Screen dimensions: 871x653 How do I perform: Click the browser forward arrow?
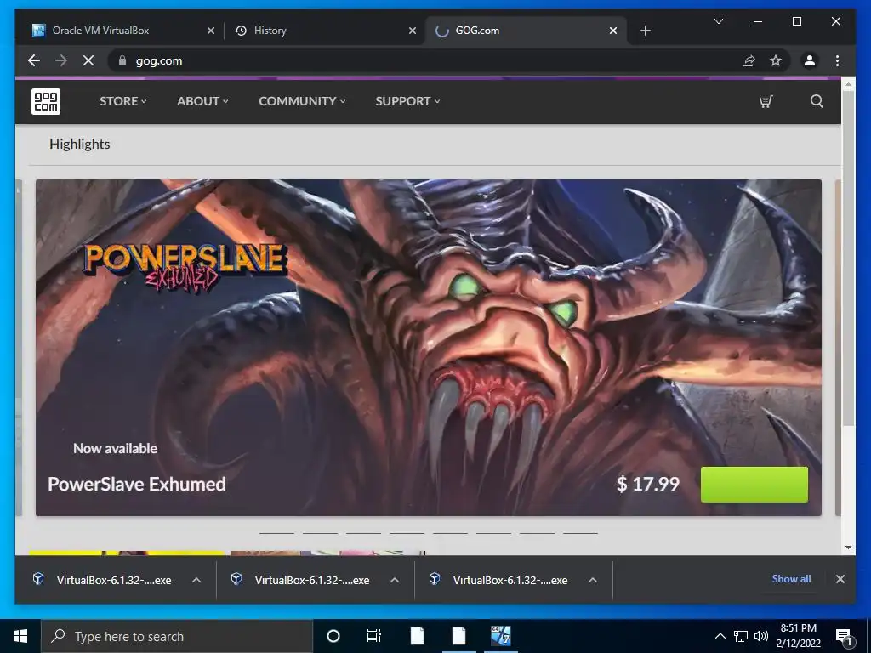coord(61,60)
